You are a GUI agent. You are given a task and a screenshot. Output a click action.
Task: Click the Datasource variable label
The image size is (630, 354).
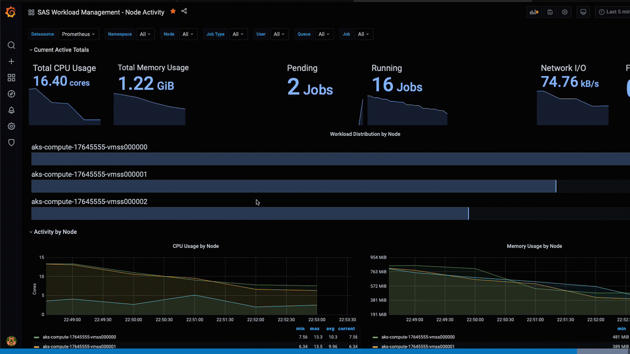coord(42,34)
